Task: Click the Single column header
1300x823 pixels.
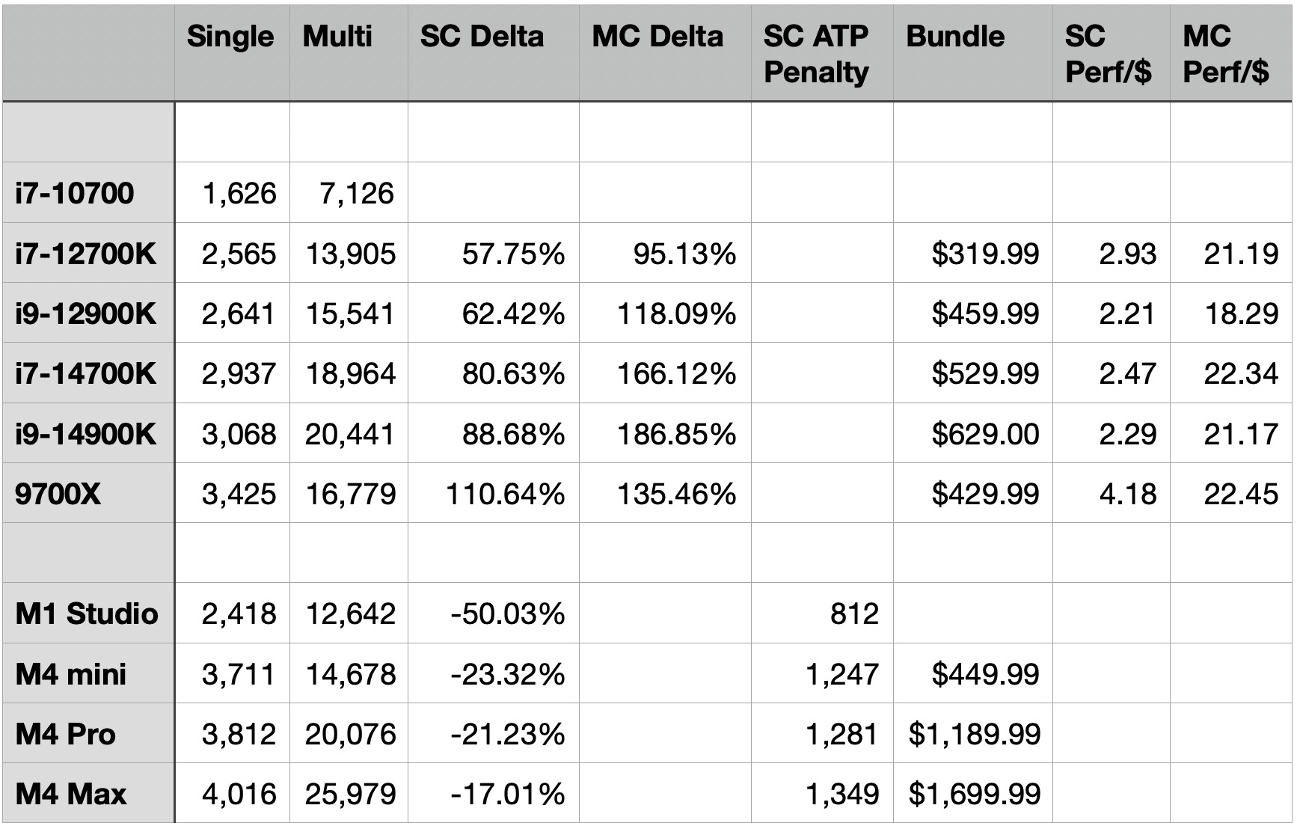Action: 230,37
